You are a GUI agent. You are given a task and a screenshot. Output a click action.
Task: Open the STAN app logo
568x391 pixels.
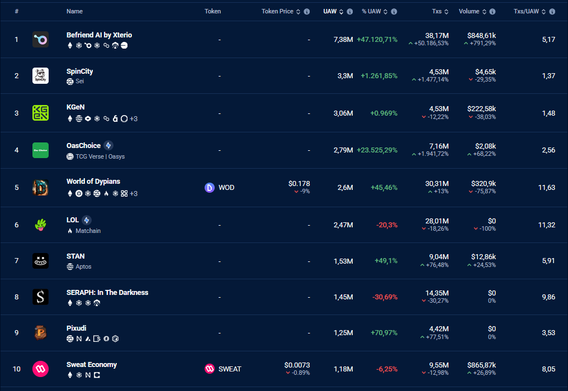pos(41,261)
